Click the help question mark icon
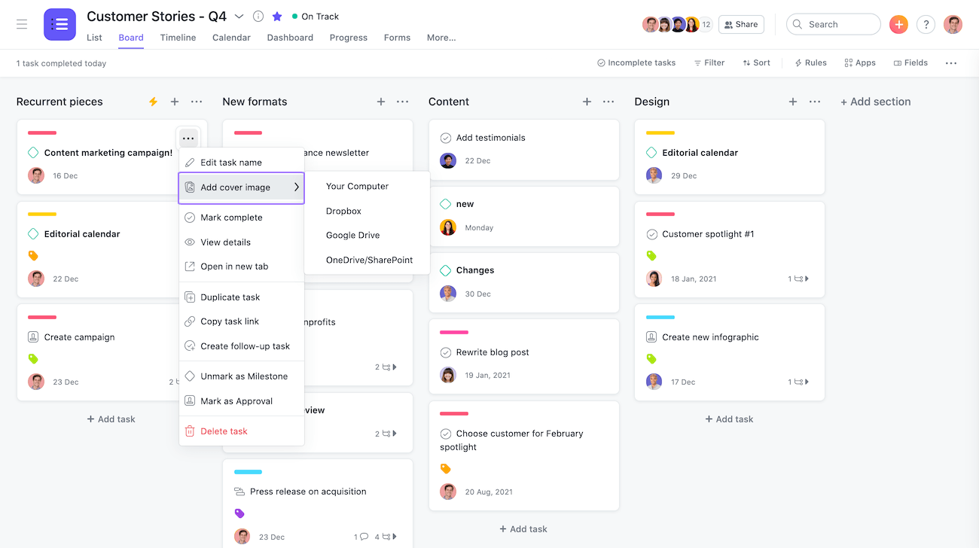Screen dimensions: 979x548 click(926, 24)
